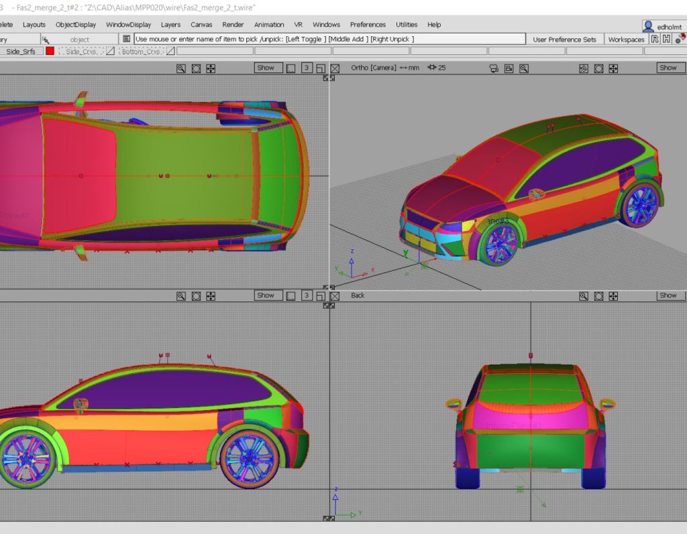Toggle grid icon in top-left view header
This screenshot has height=534, width=687.
[x=290, y=68]
